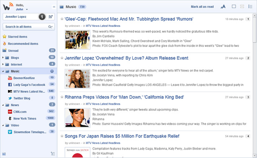Star the 'Glee'-Cap article
Viewport: 257px width, 158px height.
click(x=62, y=19)
